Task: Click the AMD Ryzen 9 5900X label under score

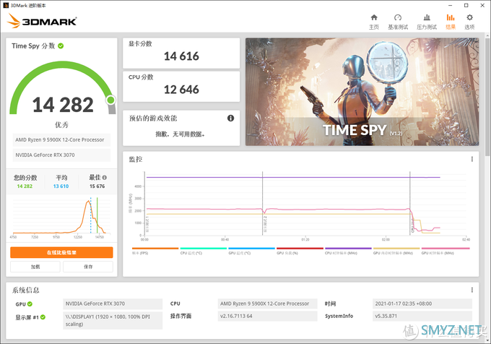Action: pyautogui.click(x=60, y=139)
